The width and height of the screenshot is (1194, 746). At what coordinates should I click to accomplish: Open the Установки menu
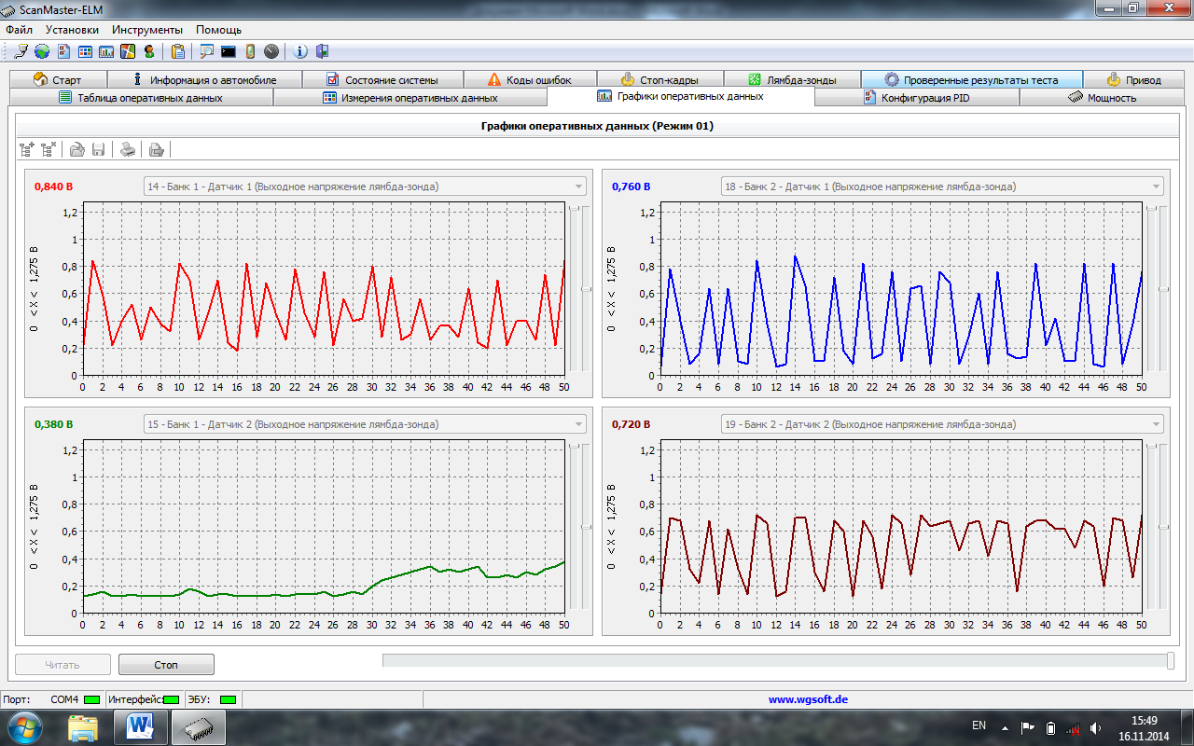tap(72, 30)
